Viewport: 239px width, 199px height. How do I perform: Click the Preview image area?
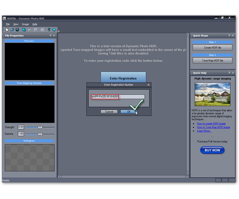coord(29,62)
